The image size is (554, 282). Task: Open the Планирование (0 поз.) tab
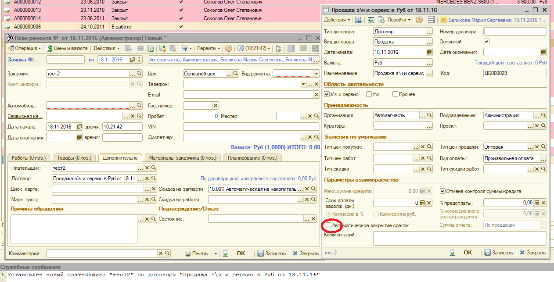[x=252, y=158]
